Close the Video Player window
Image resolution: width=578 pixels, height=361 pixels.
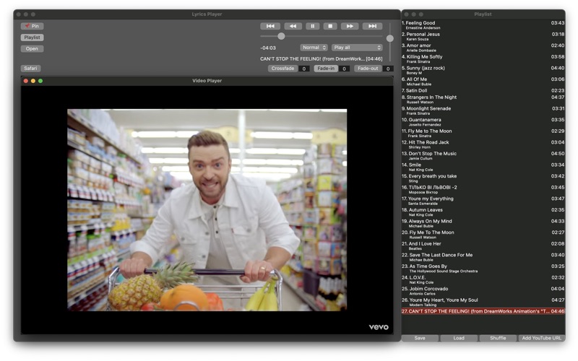coord(26,81)
